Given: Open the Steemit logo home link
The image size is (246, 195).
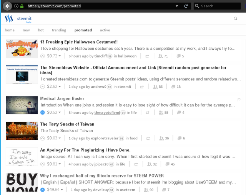Looking at the screenshot, I should 18,19.
